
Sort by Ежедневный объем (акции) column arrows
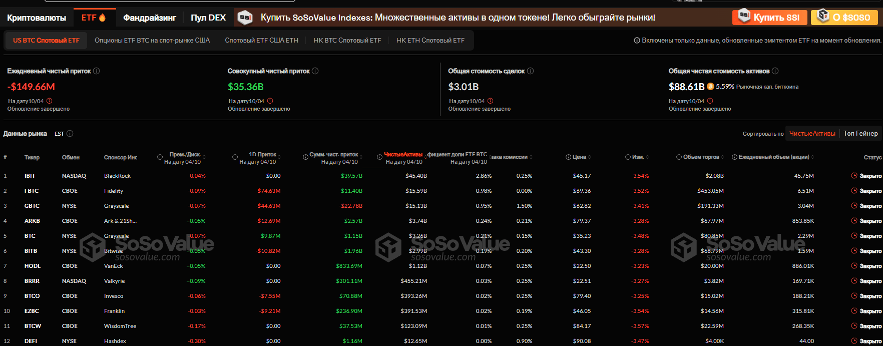[x=812, y=157]
